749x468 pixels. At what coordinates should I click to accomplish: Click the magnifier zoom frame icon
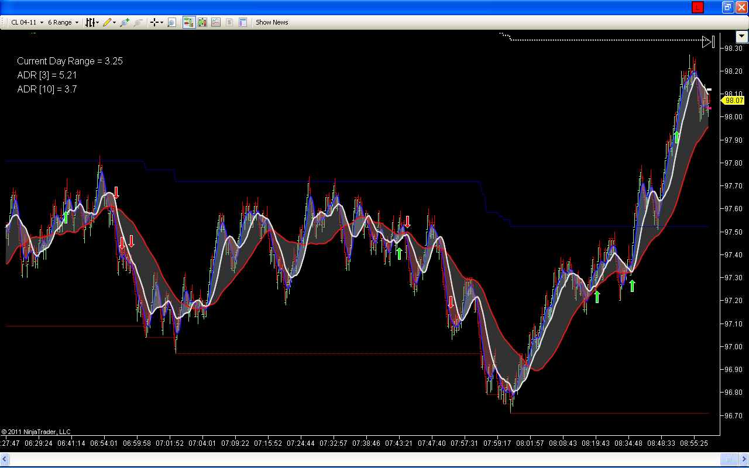[171, 22]
